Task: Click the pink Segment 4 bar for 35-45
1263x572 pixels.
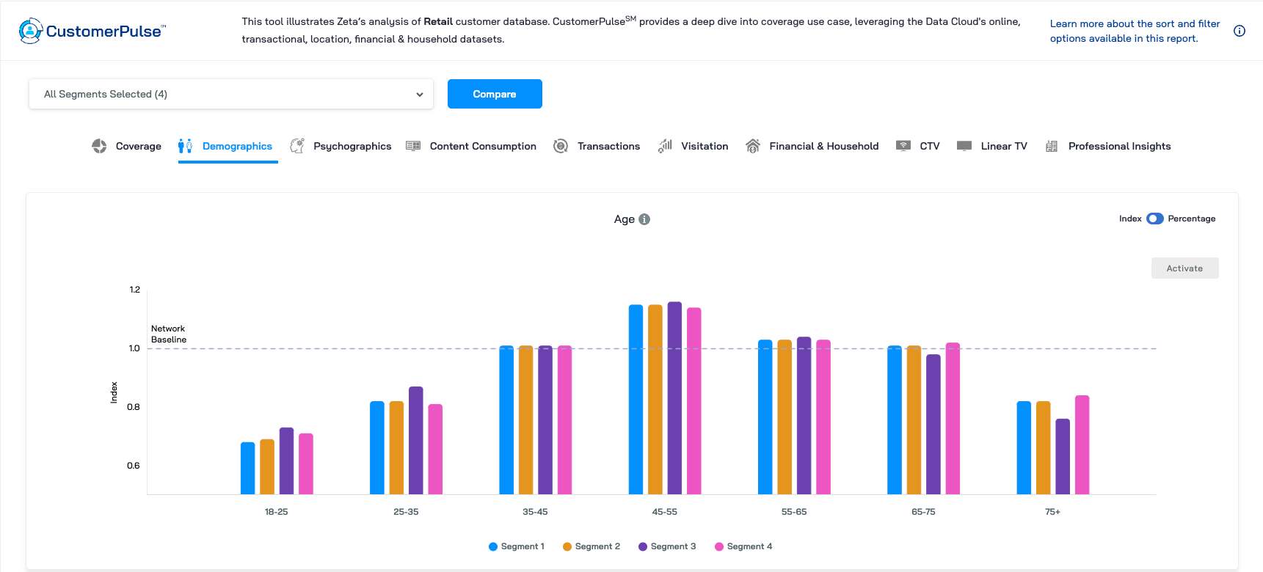Action: (564, 419)
